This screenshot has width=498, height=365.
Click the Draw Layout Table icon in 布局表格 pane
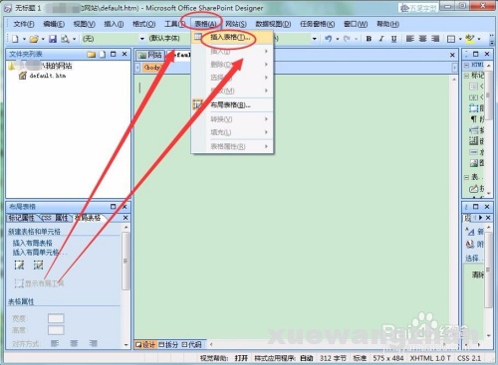click(19, 265)
